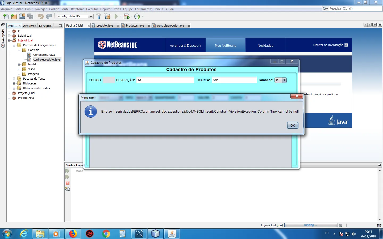Click the Redo toolbar icon
This screenshot has width=383, height=239.
pyautogui.click(x=49, y=16)
